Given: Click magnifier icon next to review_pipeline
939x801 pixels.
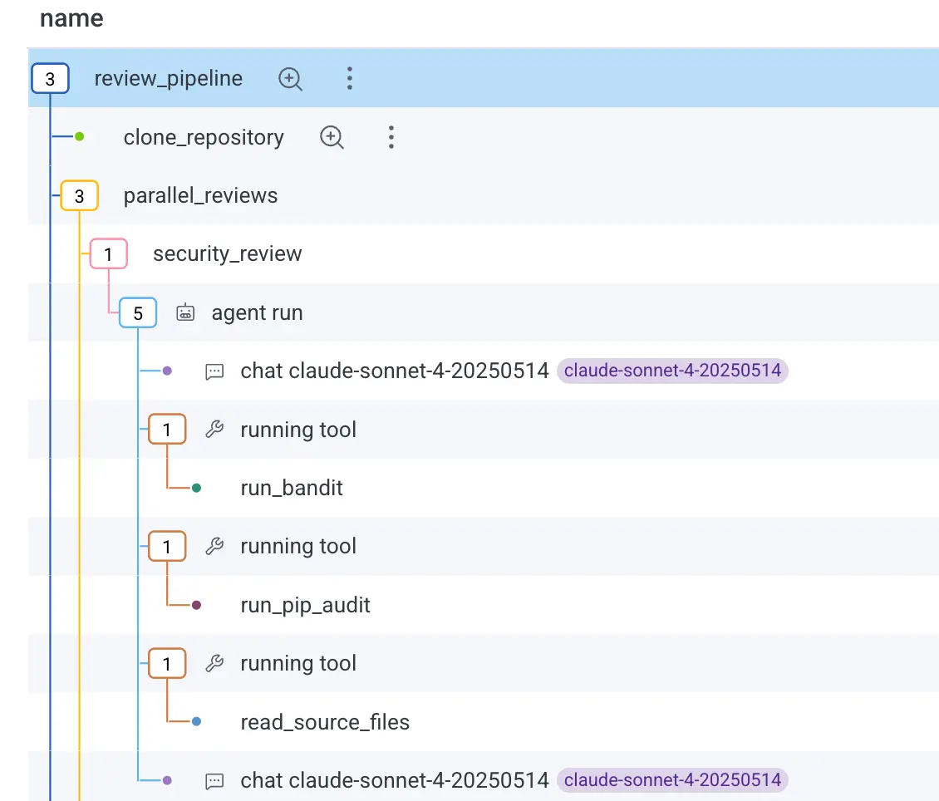Looking at the screenshot, I should [290, 79].
